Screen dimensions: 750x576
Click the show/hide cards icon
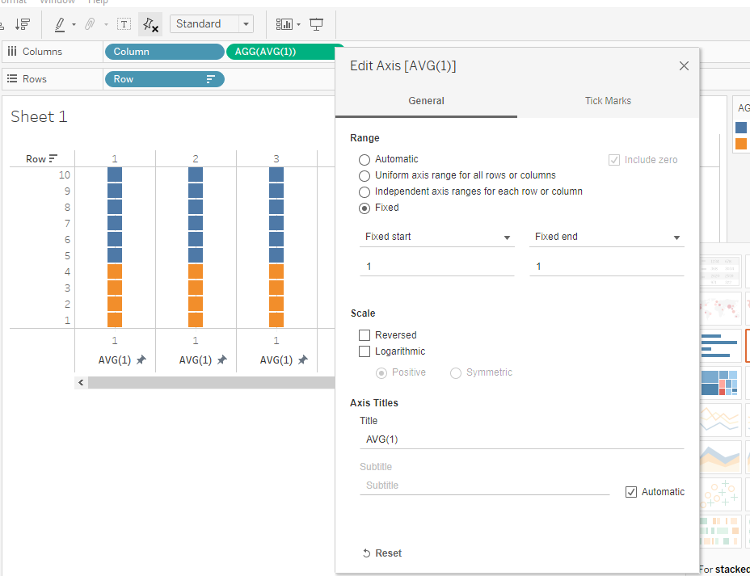(x=284, y=24)
